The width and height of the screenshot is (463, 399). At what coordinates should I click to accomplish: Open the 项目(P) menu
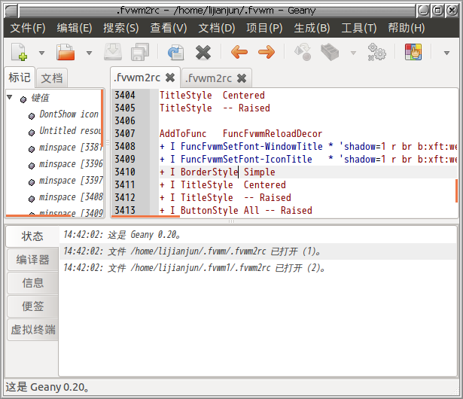point(264,28)
